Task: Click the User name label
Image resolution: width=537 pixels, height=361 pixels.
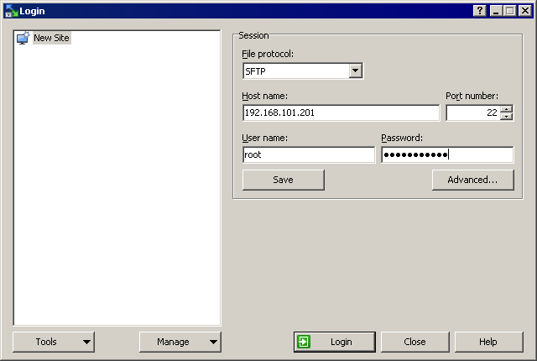Action: [265, 138]
